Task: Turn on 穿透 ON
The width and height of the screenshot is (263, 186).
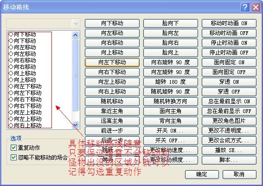Action: click(229, 82)
